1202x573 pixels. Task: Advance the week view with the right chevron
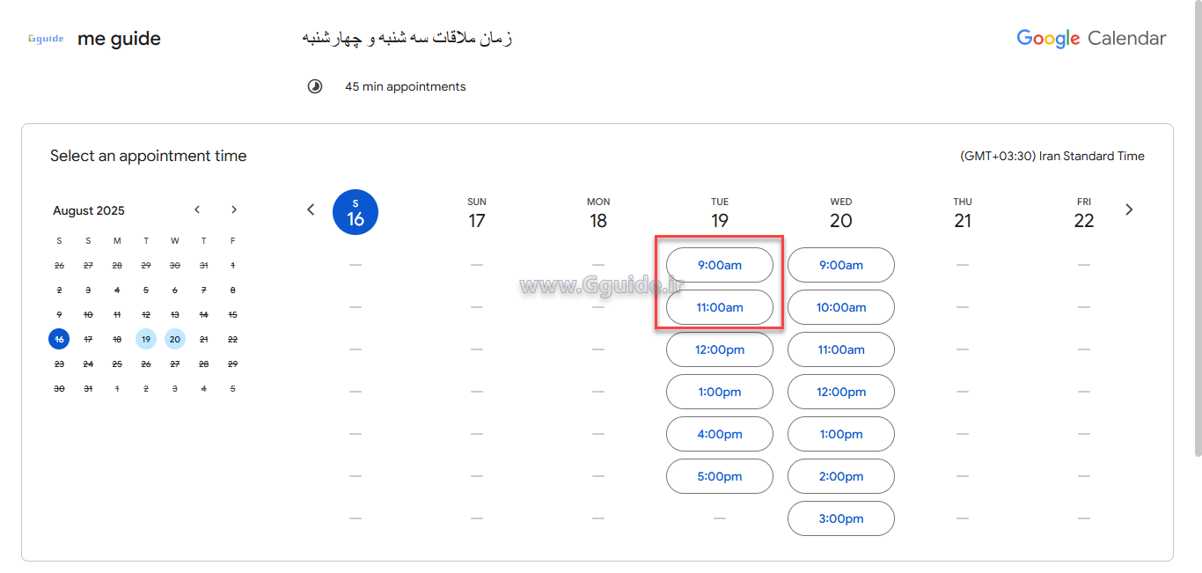point(1129,209)
